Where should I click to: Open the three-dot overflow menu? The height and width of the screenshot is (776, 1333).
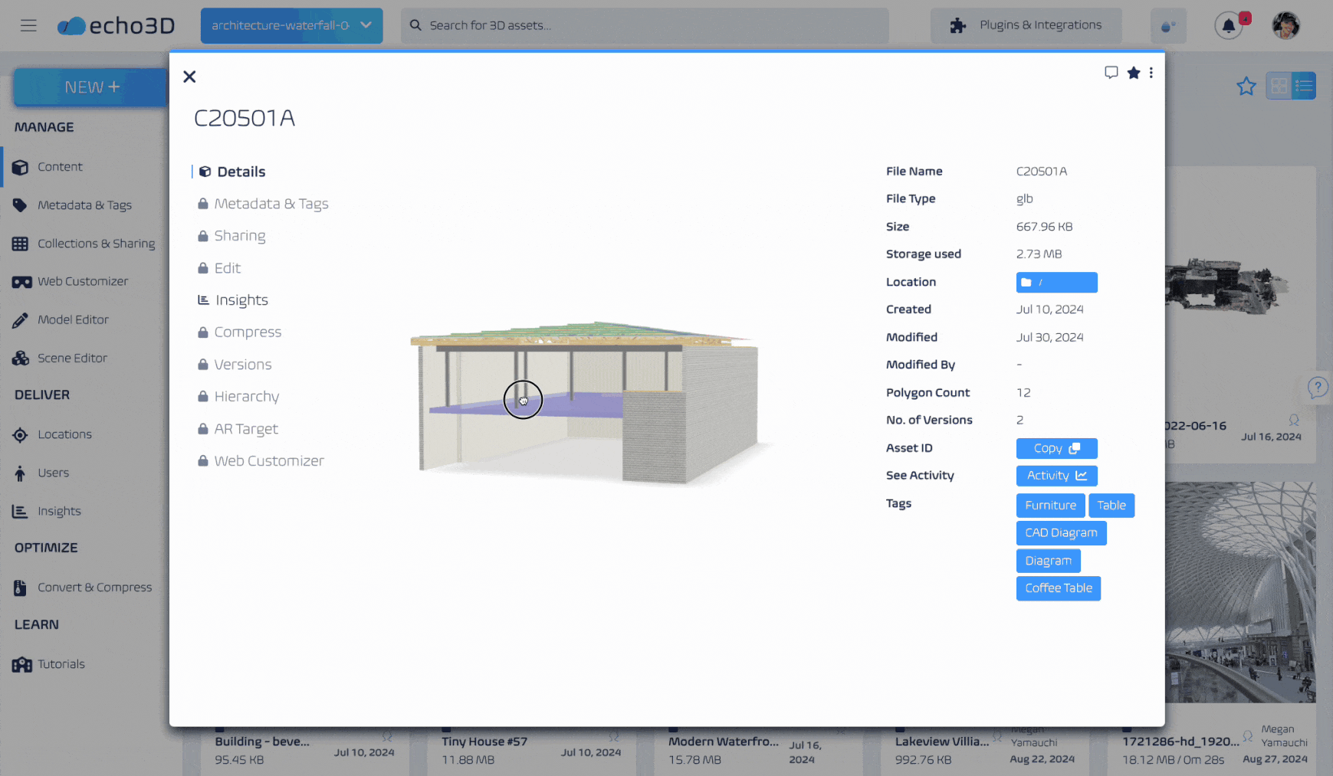point(1151,73)
